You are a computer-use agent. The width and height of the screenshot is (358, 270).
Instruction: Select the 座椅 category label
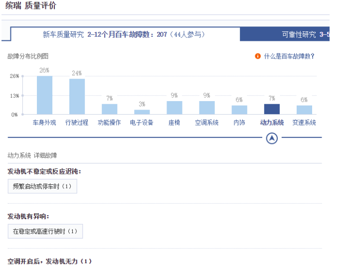(174, 123)
